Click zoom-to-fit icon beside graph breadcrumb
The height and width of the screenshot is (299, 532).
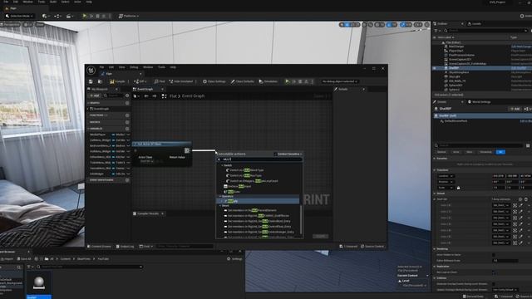coord(164,96)
